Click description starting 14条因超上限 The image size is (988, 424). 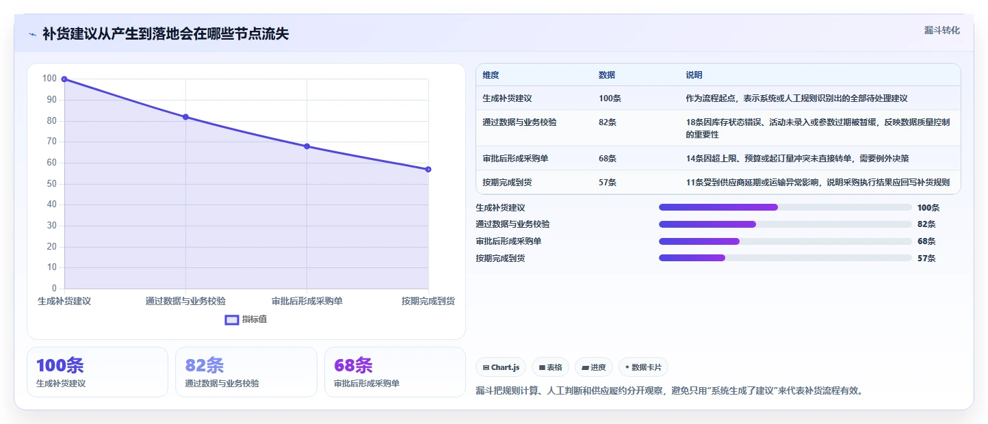point(797,159)
